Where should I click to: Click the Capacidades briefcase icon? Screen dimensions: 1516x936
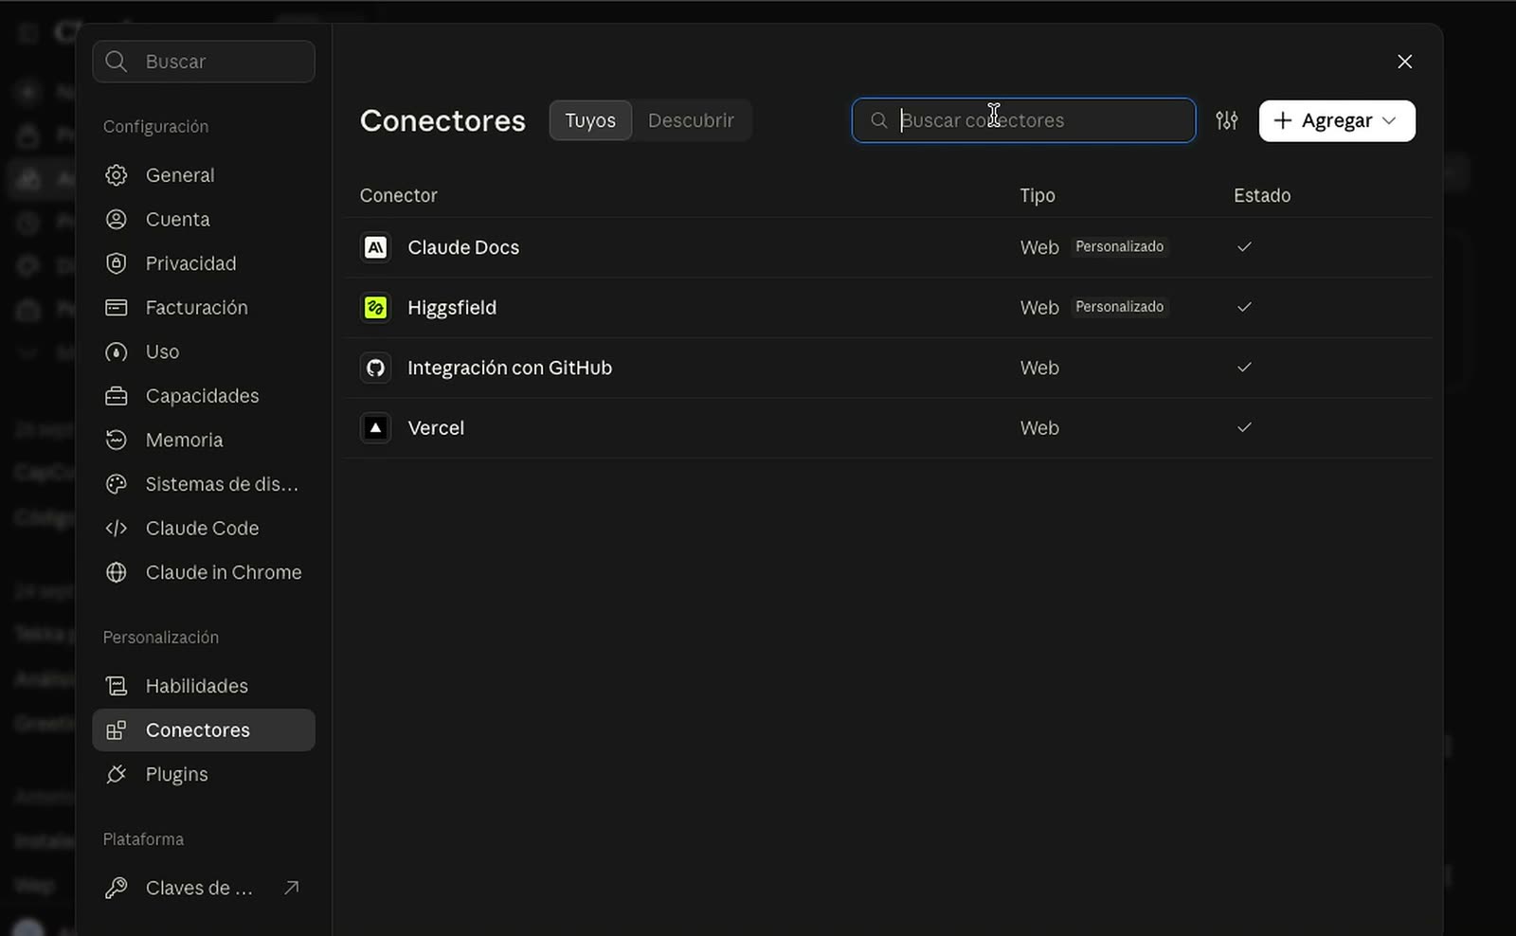116,396
